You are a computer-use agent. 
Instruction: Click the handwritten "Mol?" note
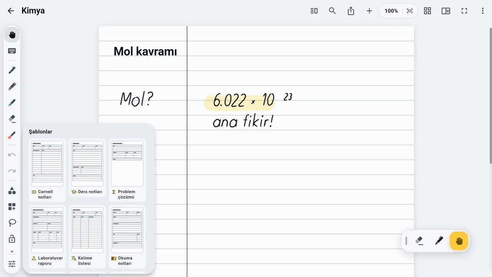[x=136, y=99]
